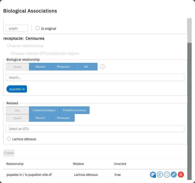Click the pin icon beside Biological relationship tabs
195x183 pixels.
[x=102, y=67]
